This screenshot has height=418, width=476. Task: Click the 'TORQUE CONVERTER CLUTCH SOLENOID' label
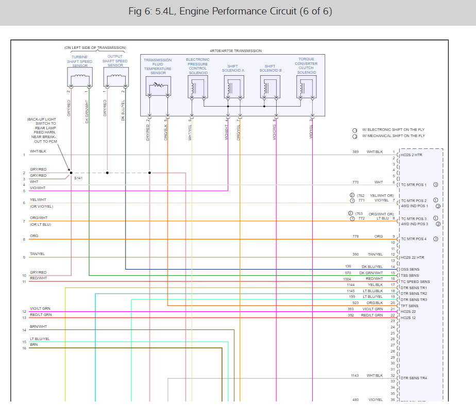coord(307,65)
